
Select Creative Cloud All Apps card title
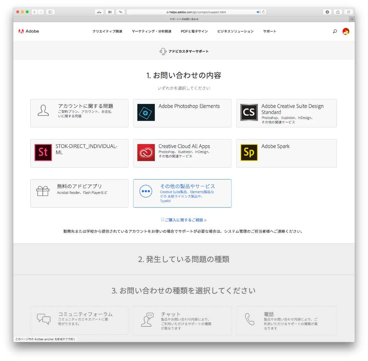(184, 146)
